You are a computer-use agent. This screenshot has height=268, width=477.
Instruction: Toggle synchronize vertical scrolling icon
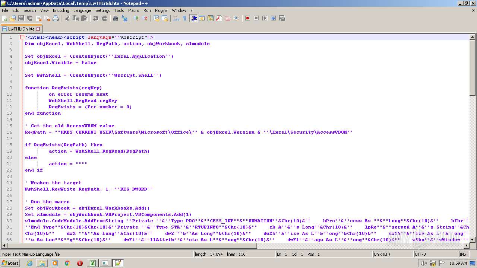click(156, 18)
